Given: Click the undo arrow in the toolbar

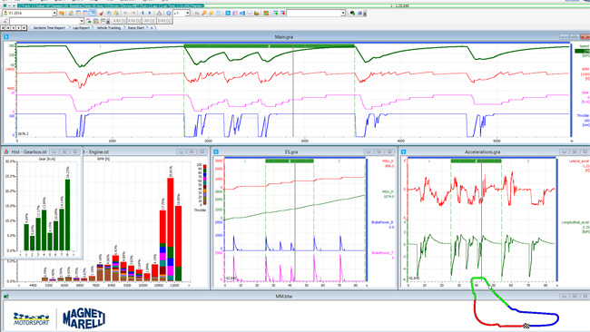Looking at the screenshot, I should click(x=125, y=14).
